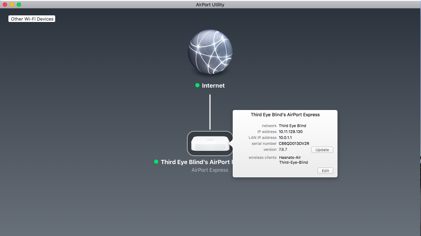The image size is (421, 236).
Task: Close the AirPort Utility window
Action: [5, 5]
